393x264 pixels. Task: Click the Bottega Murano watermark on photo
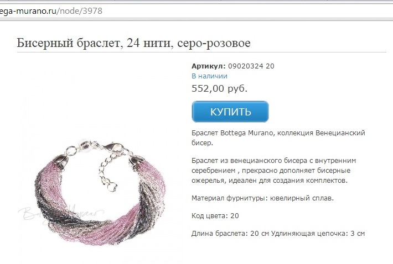(x=60, y=213)
